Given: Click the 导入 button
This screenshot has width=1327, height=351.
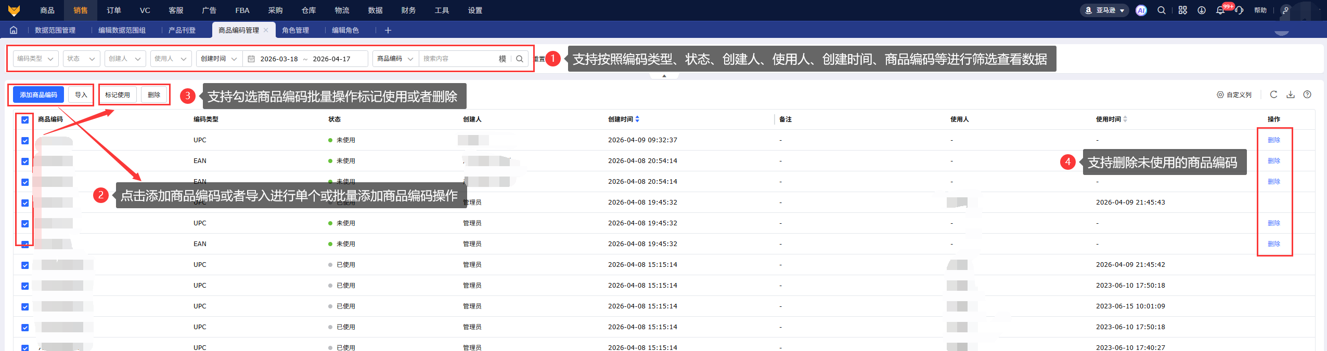Looking at the screenshot, I should 81,95.
